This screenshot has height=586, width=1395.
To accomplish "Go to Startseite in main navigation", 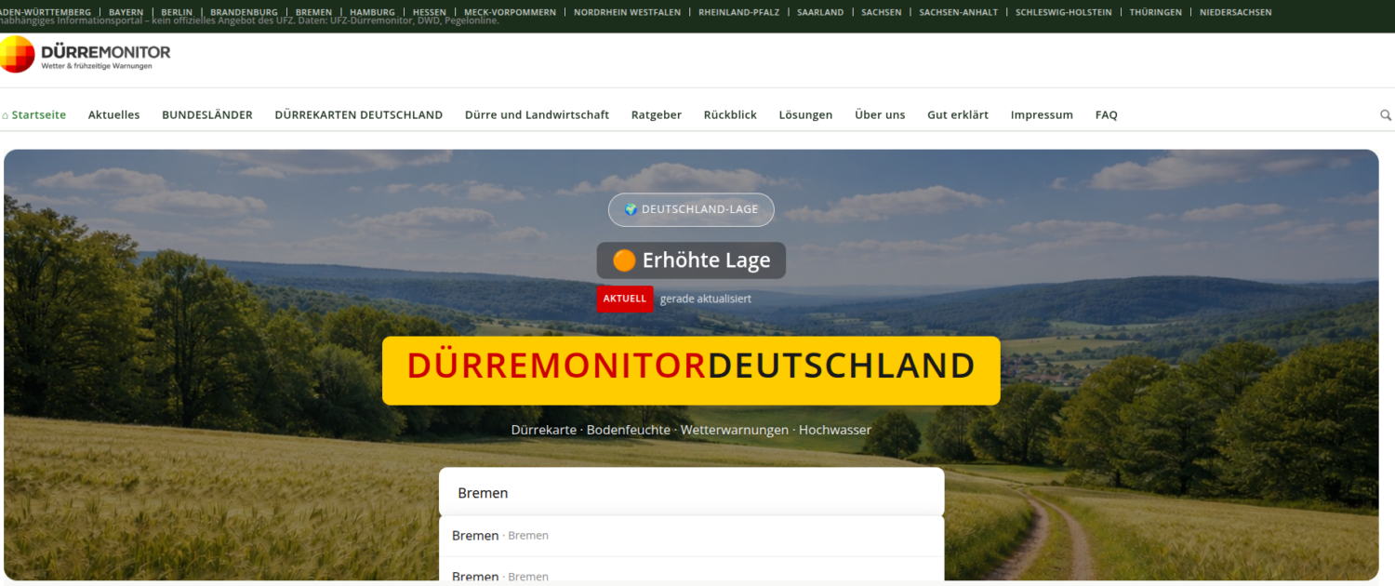I will pyautogui.click(x=33, y=115).
